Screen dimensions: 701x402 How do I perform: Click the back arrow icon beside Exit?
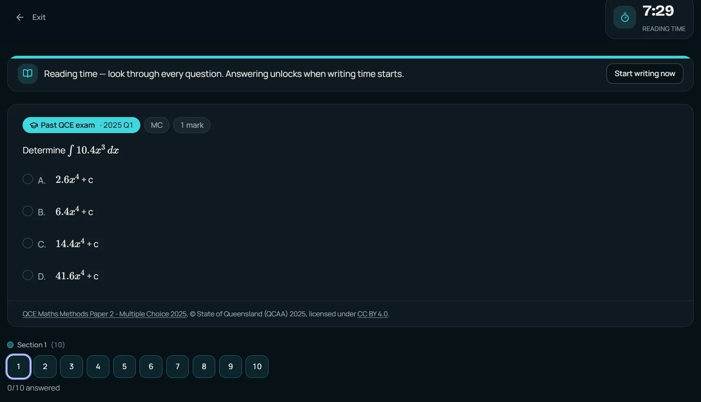pos(20,17)
